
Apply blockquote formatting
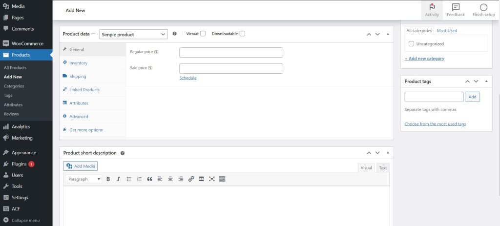pos(149,179)
